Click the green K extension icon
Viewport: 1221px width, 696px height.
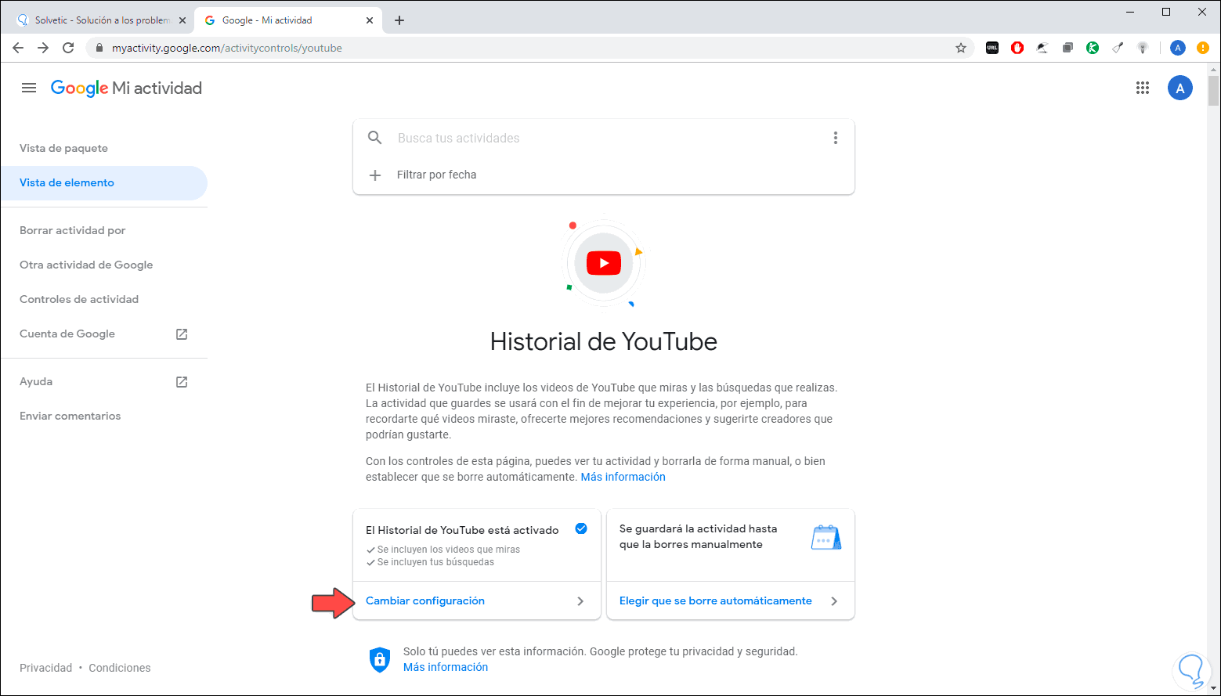pyautogui.click(x=1093, y=48)
